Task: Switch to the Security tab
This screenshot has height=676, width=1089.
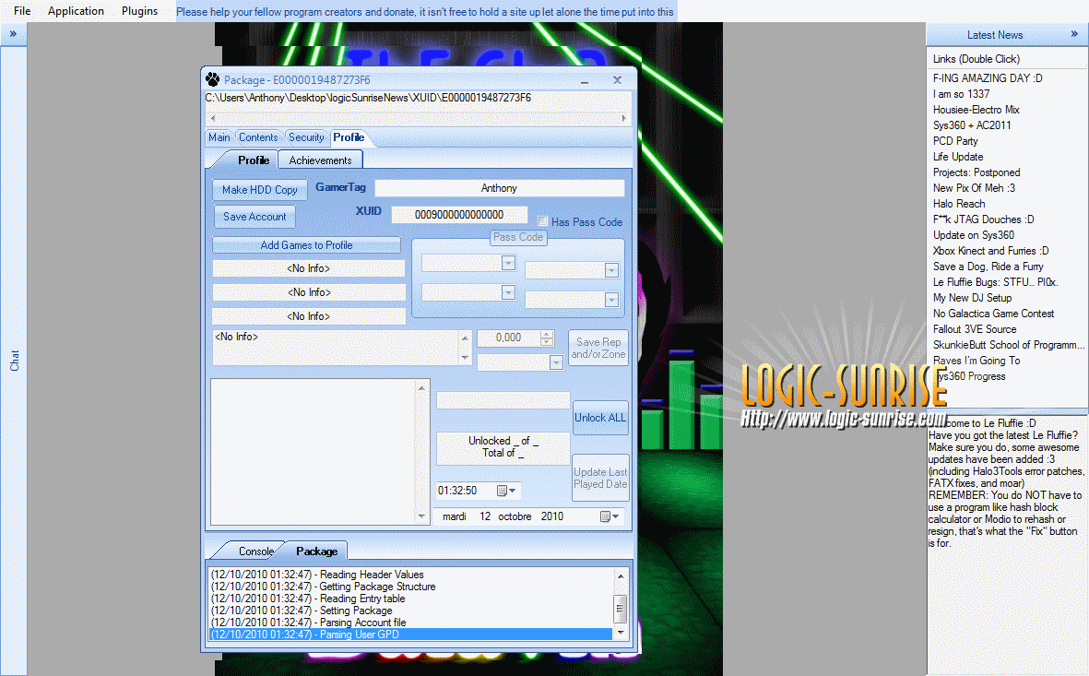Action: pyautogui.click(x=306, y=137)
